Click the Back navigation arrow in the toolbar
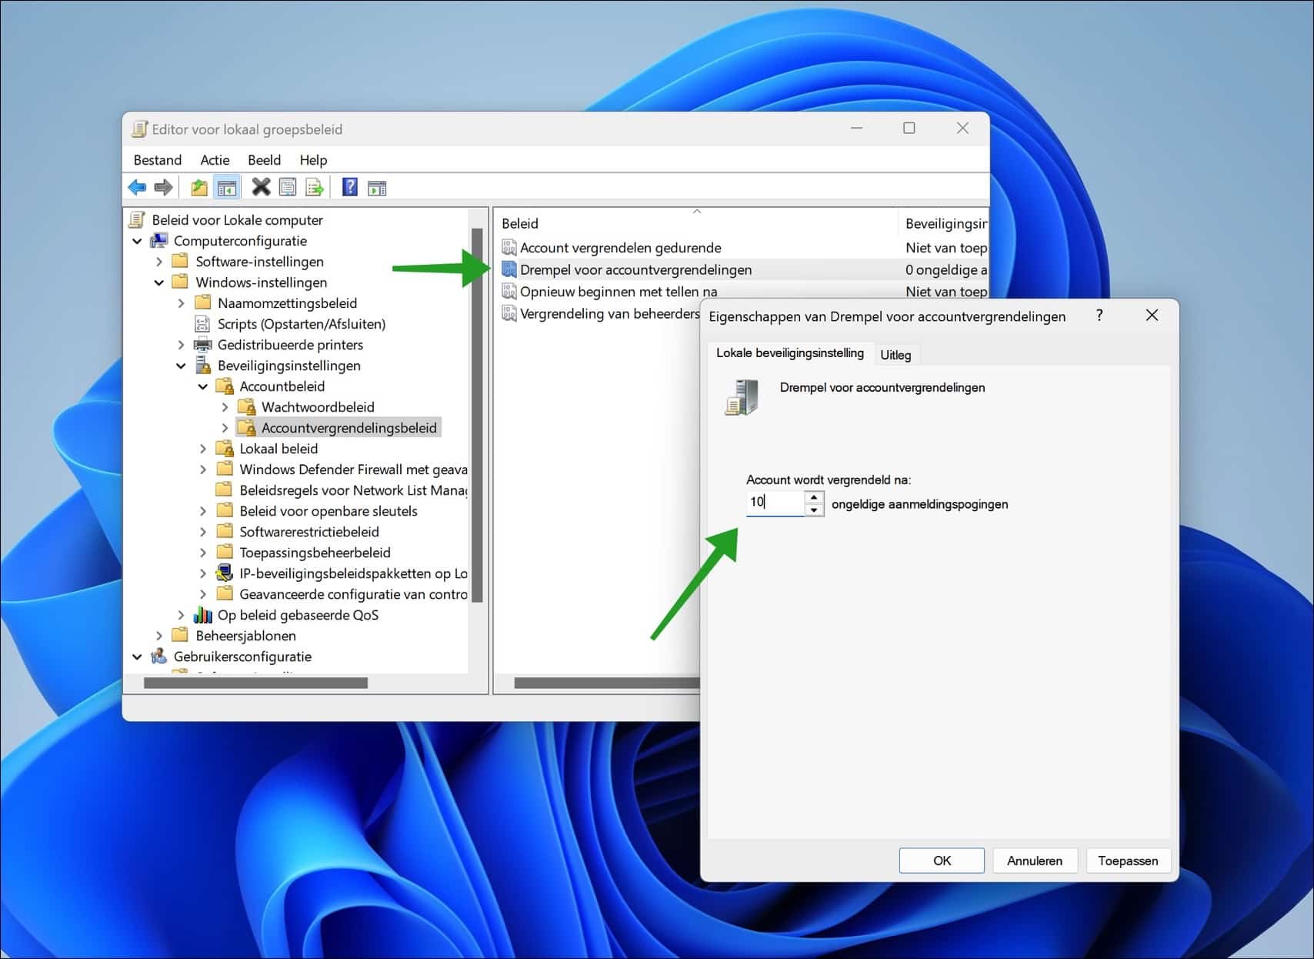Viewport: 1314px width, 959px height. pyautogui.click(x=137, y=186)
